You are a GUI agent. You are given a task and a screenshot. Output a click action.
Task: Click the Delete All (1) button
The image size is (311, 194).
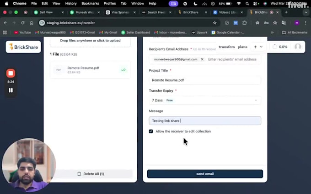pos(91,174)
